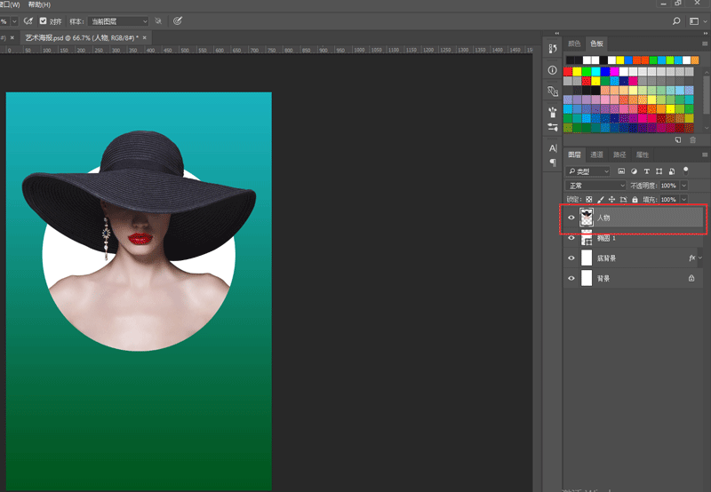Open the Layers panel menu icon

pyautogui.click(x=705, y=155)
